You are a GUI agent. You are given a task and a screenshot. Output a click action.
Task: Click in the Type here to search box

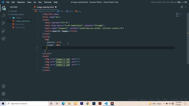point(27,104)
